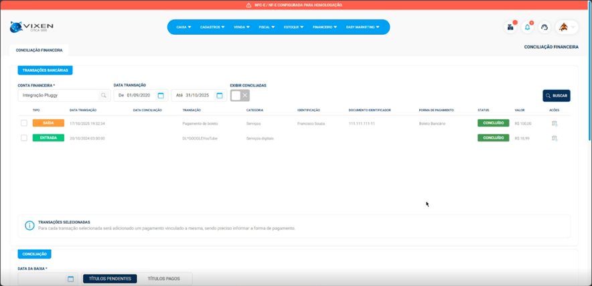Open the Data da Baixa calendar icon
Image resolution: width=592 pixels, height=286 pixels.
[70, 279]
